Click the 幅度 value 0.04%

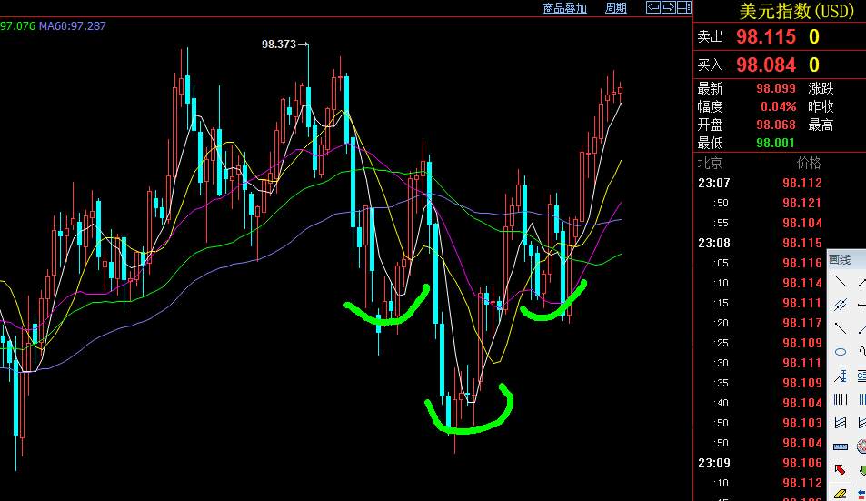tap(778, 106)
